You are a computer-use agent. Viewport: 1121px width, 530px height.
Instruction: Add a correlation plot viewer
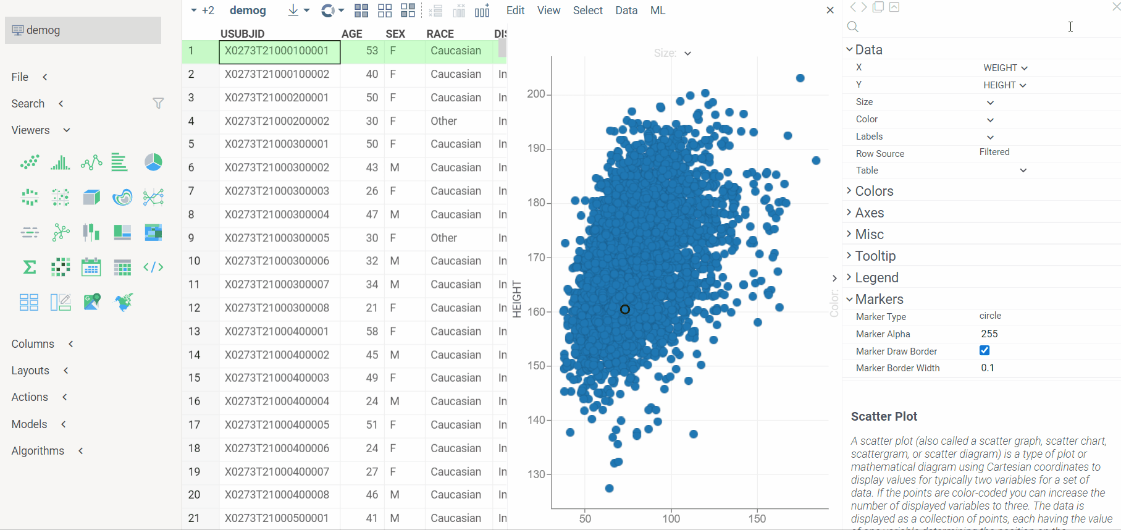click(61, 267)
